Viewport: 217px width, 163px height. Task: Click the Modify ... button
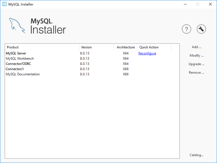coord(196,56)
